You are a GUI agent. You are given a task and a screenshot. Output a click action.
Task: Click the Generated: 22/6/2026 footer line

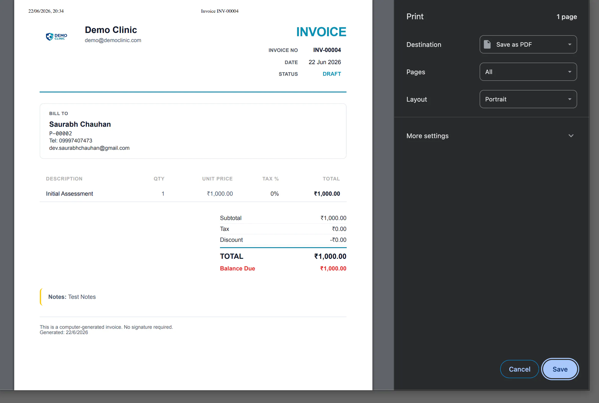[64, 332]
